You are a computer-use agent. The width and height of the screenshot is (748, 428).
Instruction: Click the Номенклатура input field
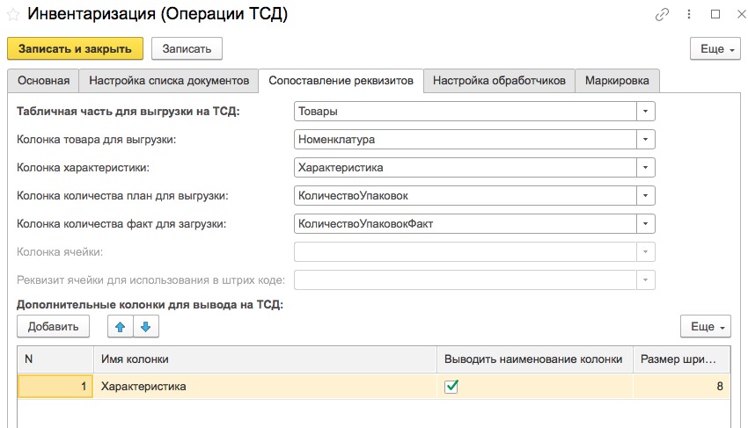click(x=466, y=139)
